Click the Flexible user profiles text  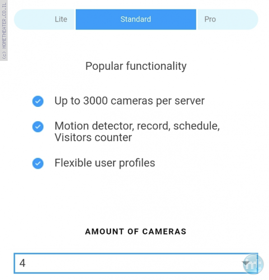[x=105, y=163]
